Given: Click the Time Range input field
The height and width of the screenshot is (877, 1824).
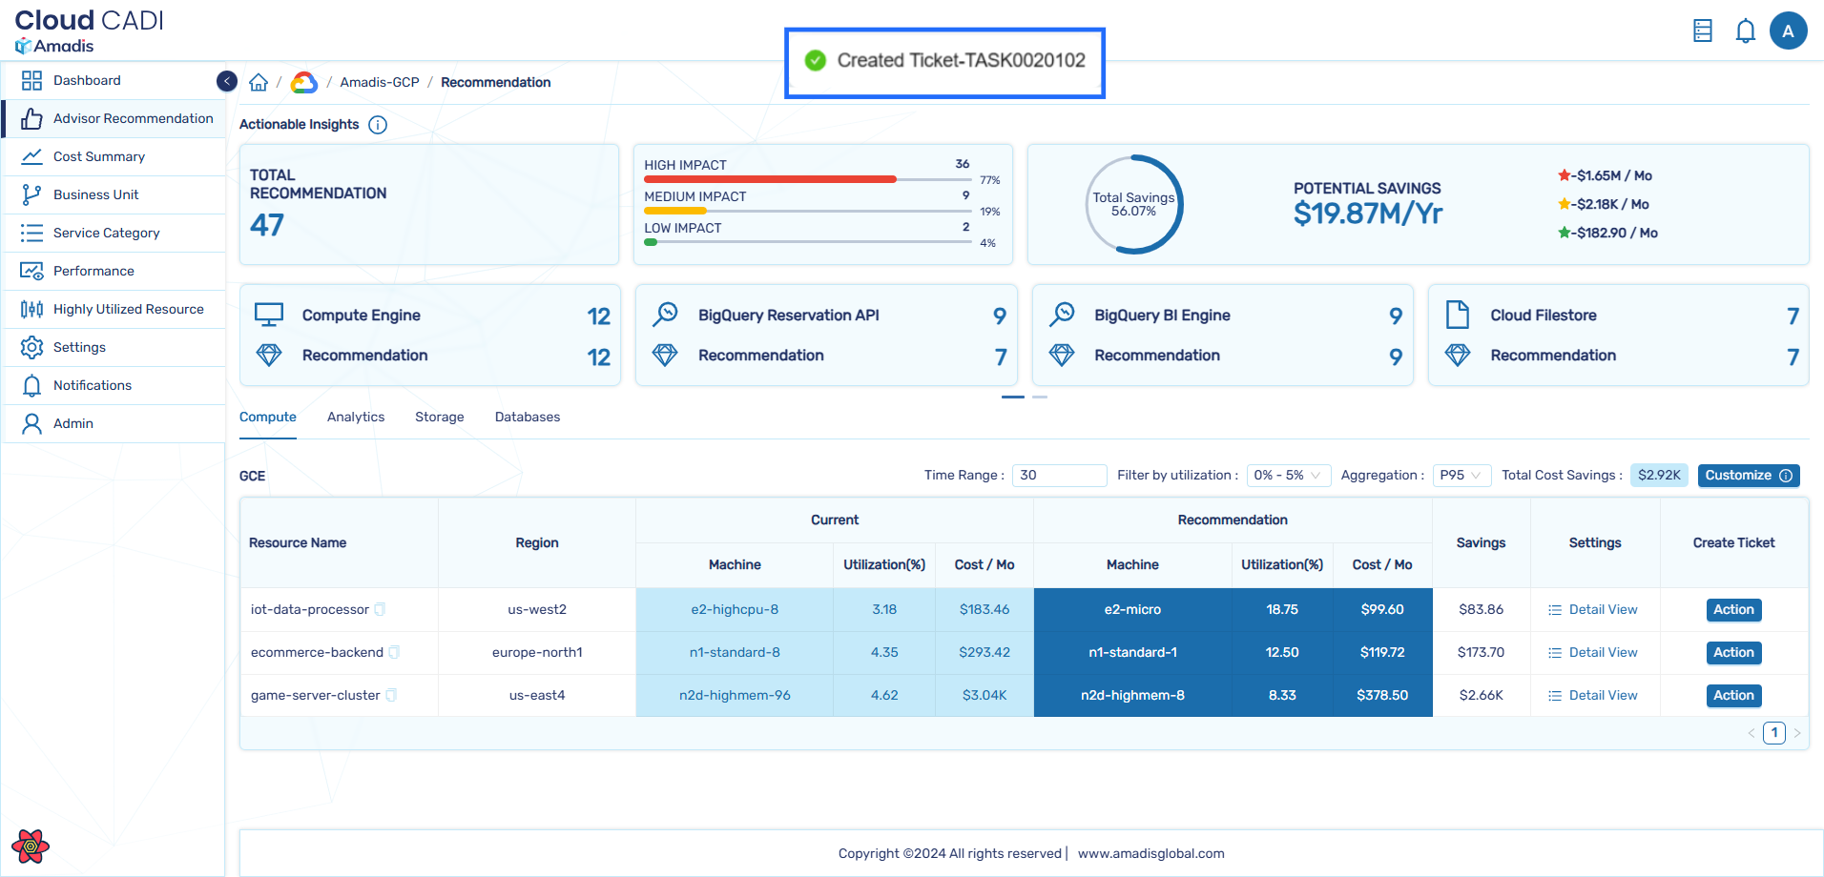Looking at the screenshot, I should [x=1059, y=476].
